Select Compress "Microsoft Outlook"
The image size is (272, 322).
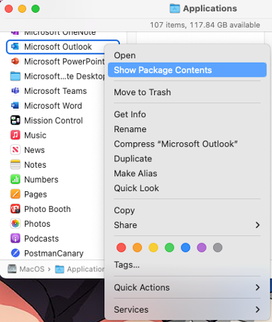point(187,144)
